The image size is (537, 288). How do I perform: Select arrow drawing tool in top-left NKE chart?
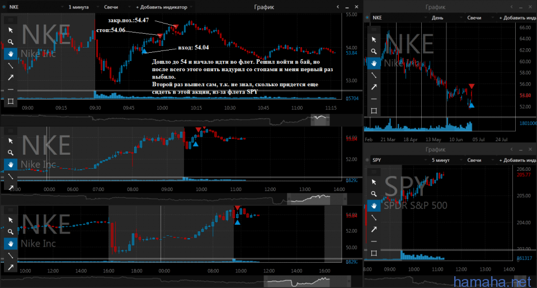click(x=11, y=77)
